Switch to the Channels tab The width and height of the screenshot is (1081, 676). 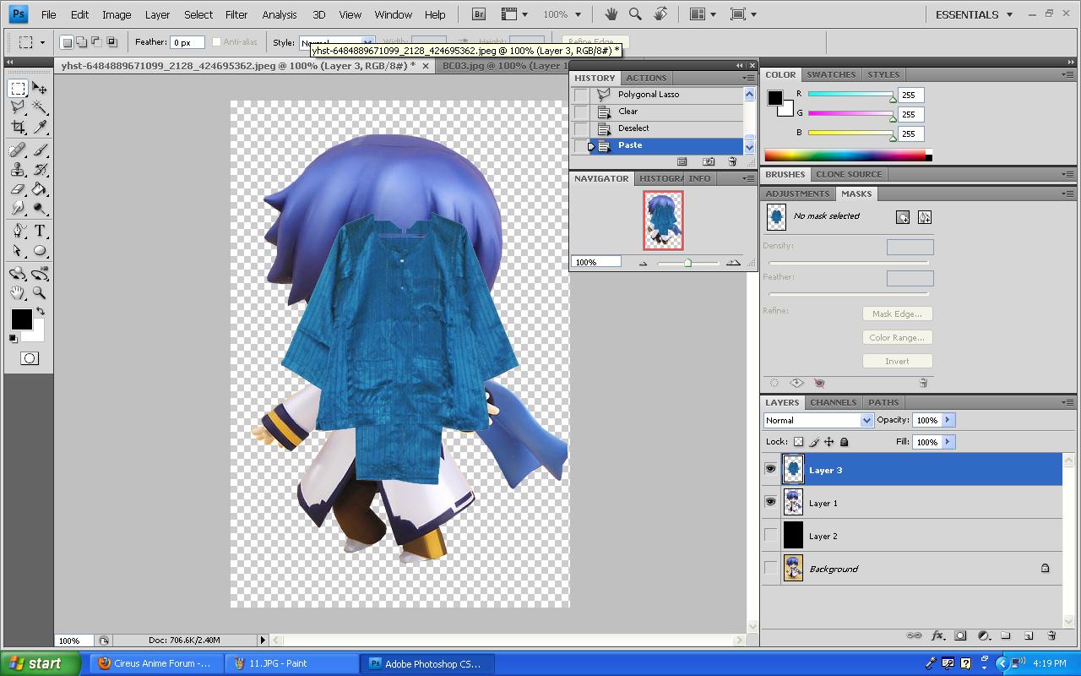tap(833, 402)
